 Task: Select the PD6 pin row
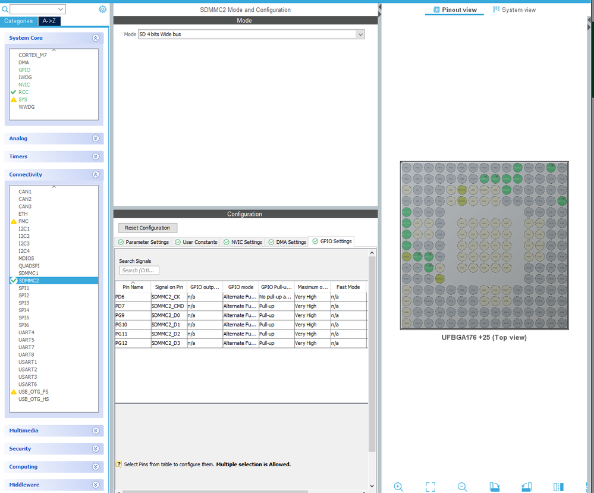click(x=241, y=297)
